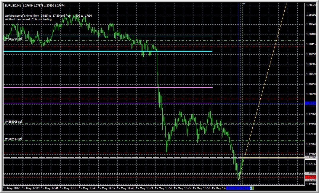Select the yellow dotted vertical line

242,94
